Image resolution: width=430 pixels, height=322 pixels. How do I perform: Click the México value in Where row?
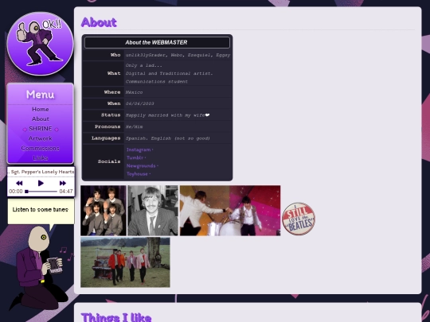coord(134,92)
